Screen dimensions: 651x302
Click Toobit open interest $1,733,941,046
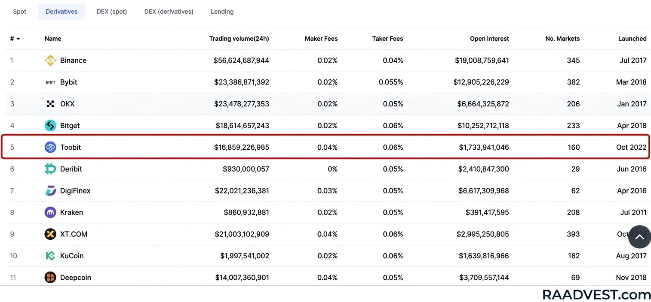(x=484, y=147)
